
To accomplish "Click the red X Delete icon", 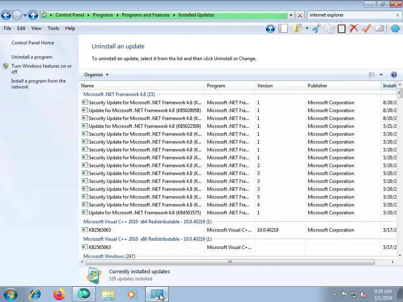I will pyautogui.click(x=354, y=28).
